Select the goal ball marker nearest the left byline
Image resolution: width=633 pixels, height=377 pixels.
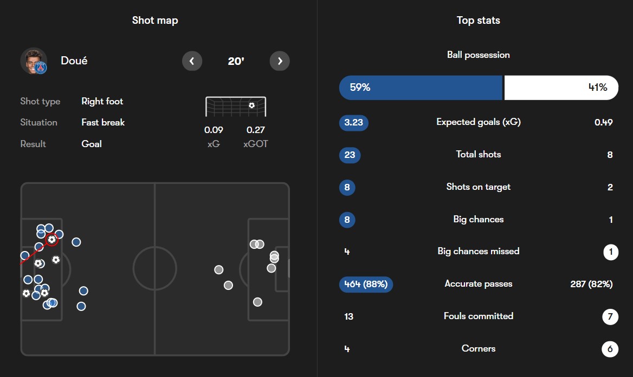26,293
